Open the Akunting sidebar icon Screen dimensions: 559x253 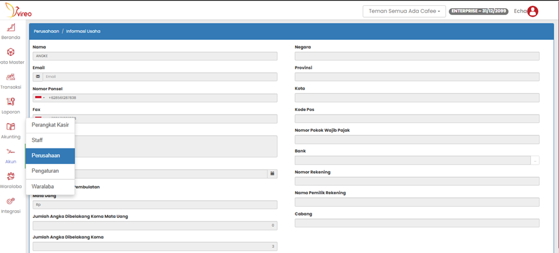click(x=11, y=127)
